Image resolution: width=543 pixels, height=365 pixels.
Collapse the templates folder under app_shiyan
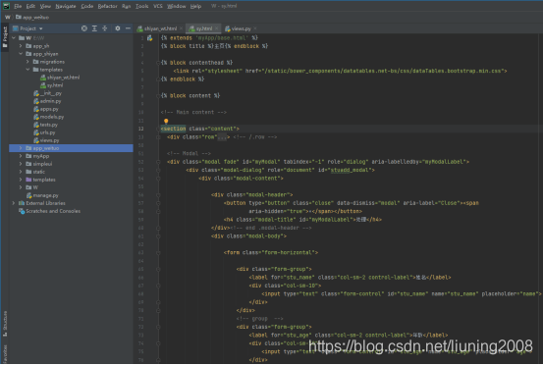click(27, 70)
